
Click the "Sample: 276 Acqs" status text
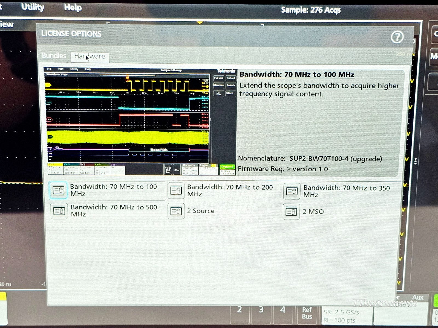tap(311, 10)
